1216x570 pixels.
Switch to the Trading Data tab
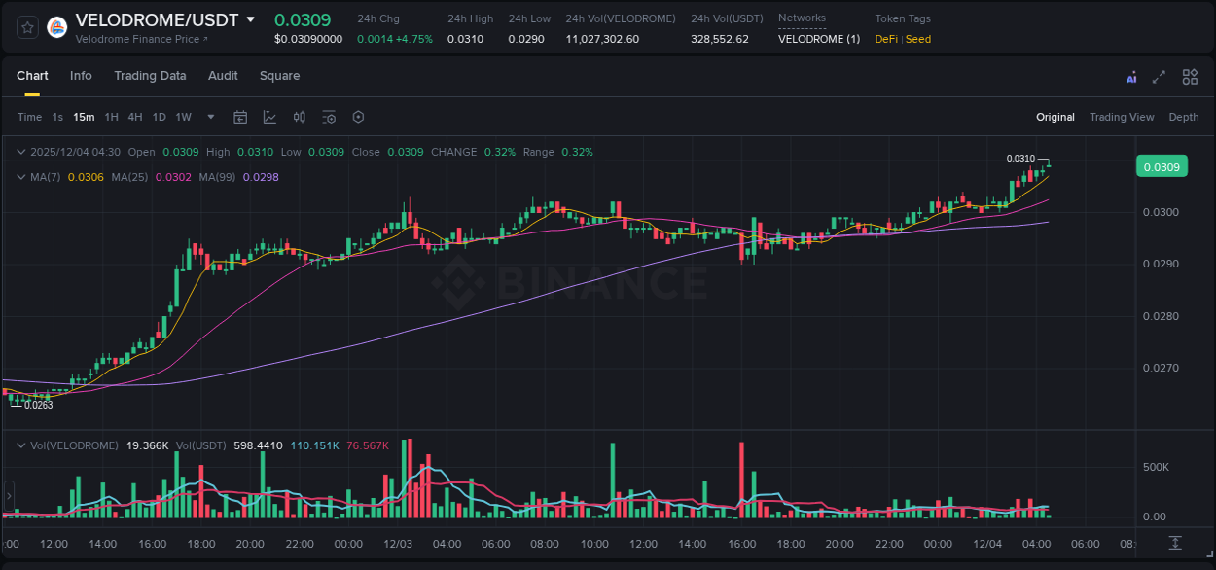tap(150, 76)
